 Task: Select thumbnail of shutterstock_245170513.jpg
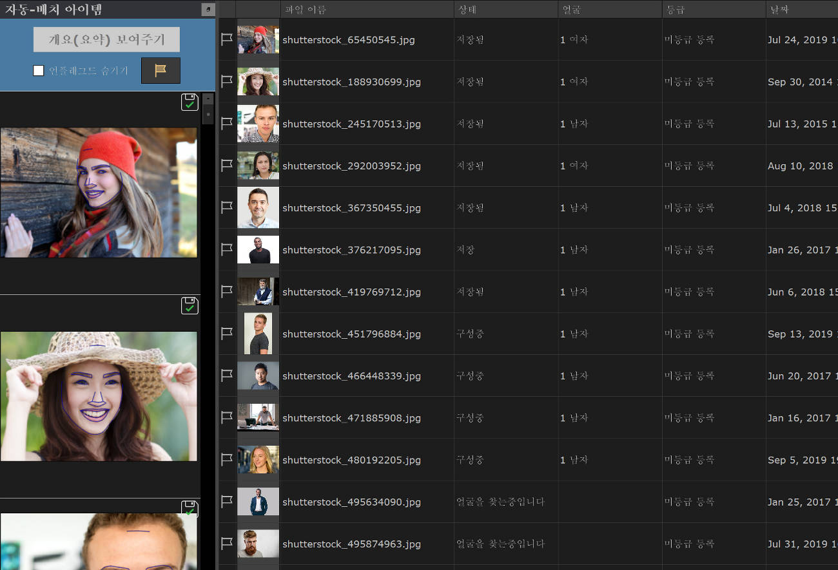[x=258, y=123]
